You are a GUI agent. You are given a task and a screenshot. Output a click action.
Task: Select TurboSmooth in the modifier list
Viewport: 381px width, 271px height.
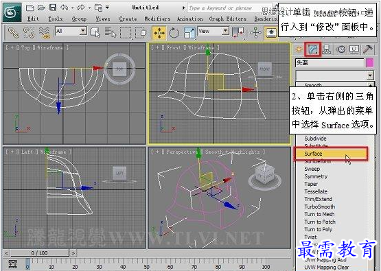[319, 207]
